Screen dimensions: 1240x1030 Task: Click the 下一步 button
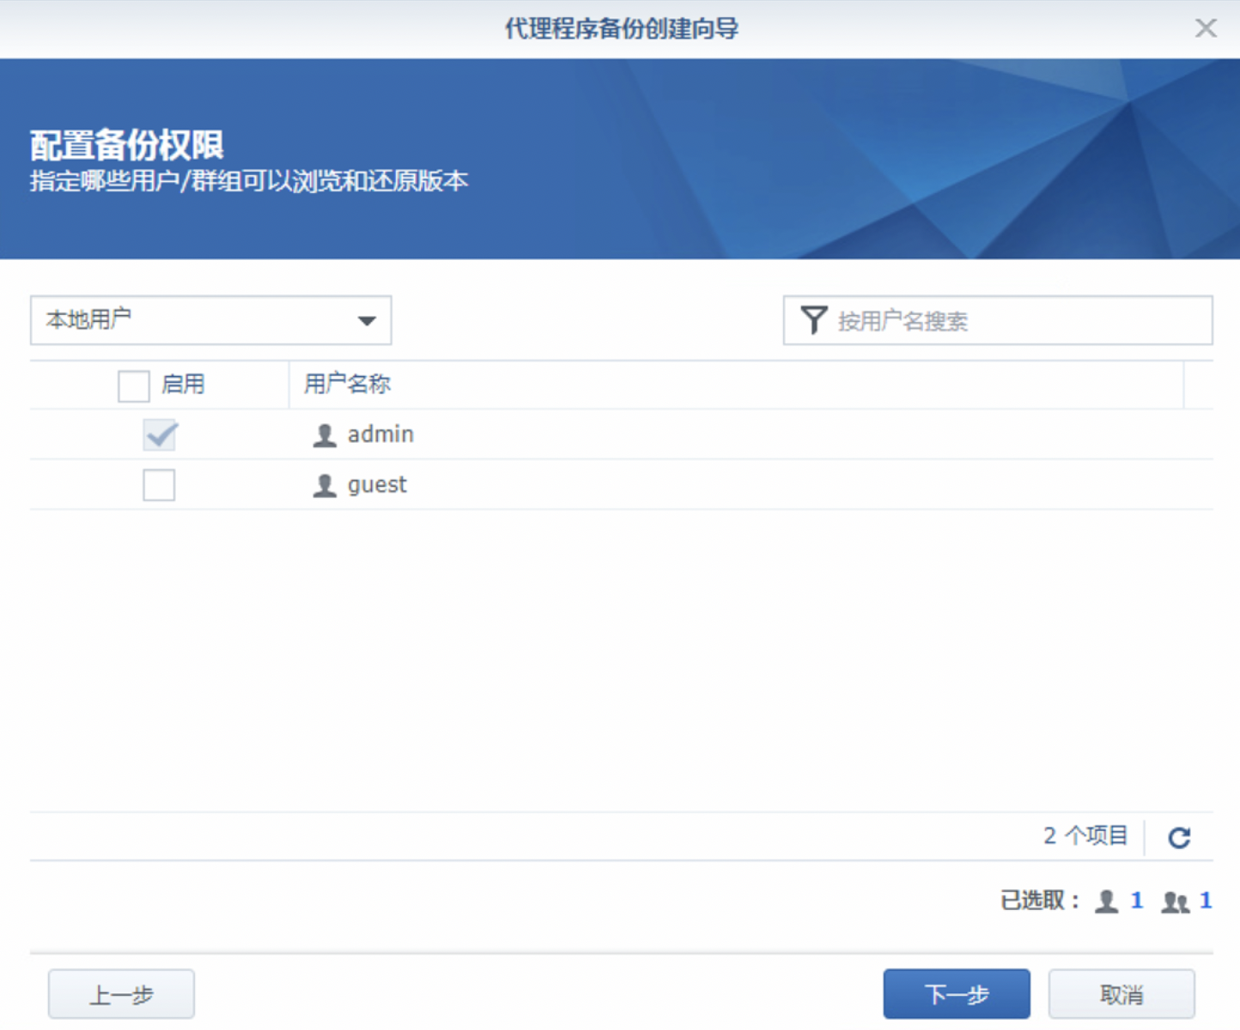(956, 993)
